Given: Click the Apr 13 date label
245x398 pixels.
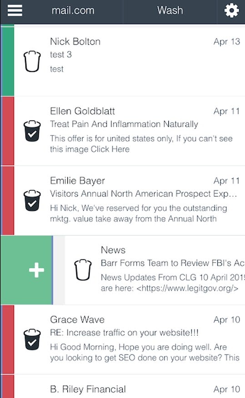Looking at the screenshot, I should tap(227, 41).
